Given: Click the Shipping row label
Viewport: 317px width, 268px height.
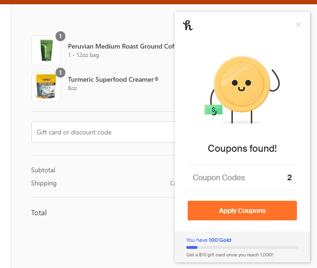Looking at the screenshot, I should (44, 183).
